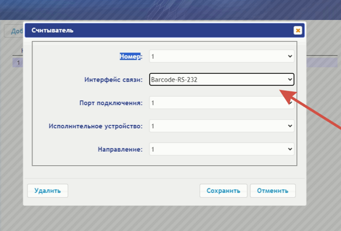Close the Считыватель dialog with the X

pos(298,30)
